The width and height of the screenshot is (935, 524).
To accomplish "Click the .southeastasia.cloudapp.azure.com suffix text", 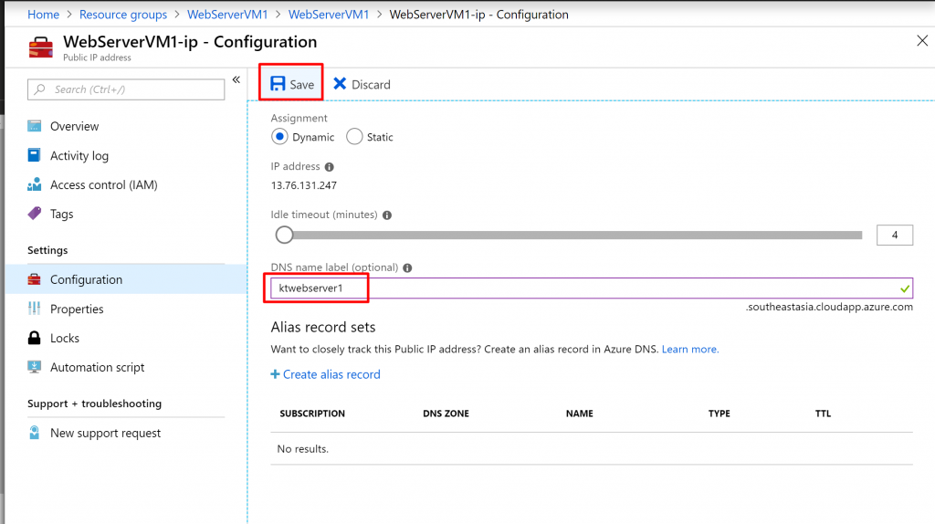I will (829, 307).
